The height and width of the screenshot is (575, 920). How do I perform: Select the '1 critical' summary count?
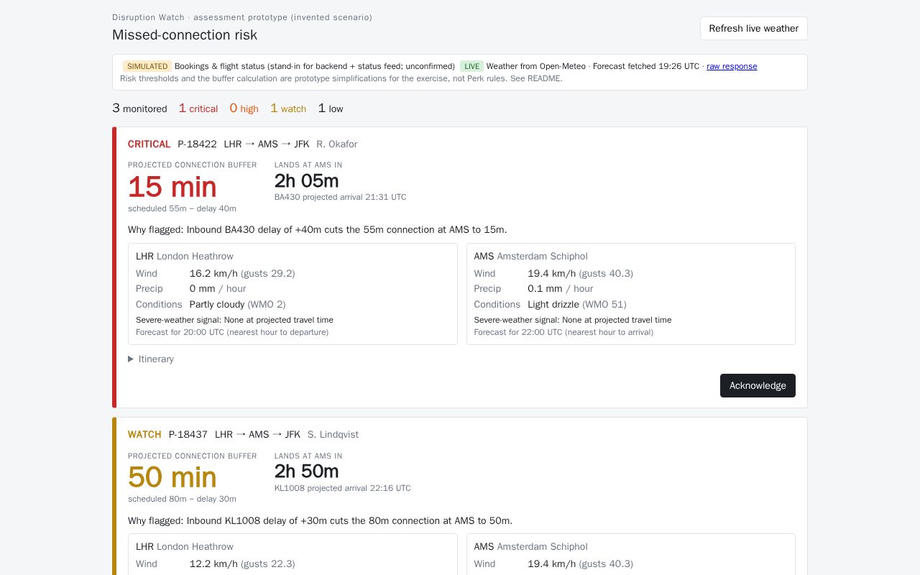(198, 109)
